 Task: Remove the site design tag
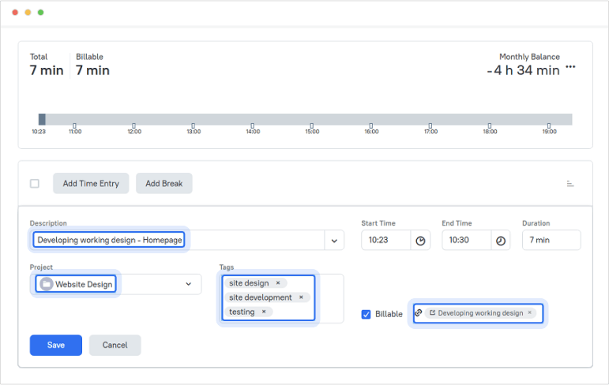pos(278,283)
